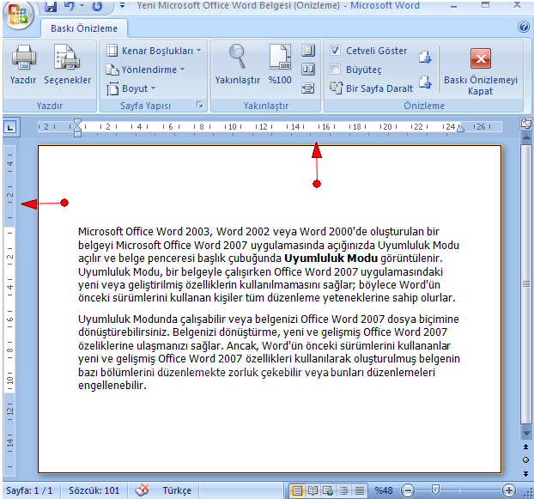
Task: Click the vertical scrollbar thumb
Action: 526,284
